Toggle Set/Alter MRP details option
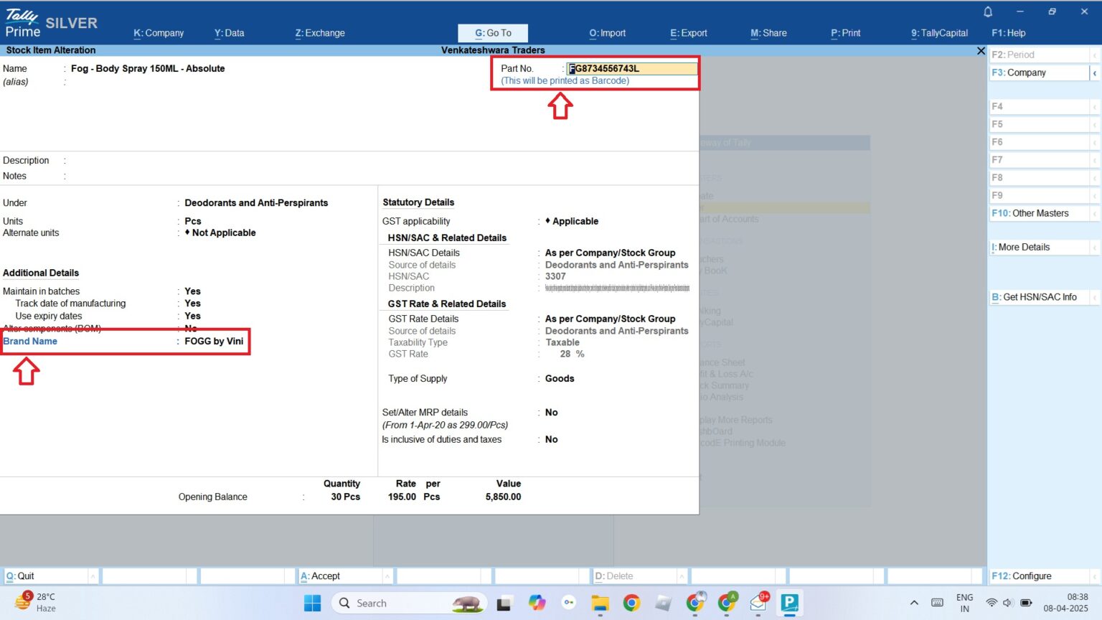Image resolution: width=1102 pixels, height=620 pixels. click(551, 412)
